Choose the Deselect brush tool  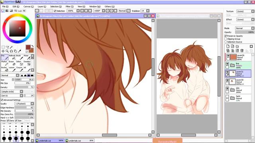pos(27,63)
